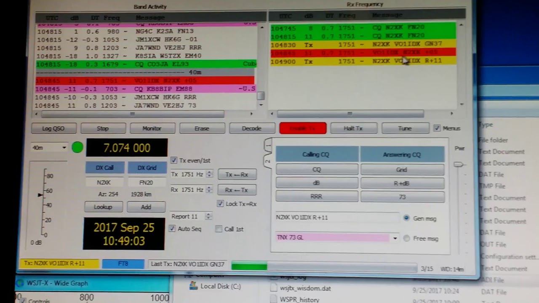Toggle the Tx even/1st checkbox
Screen dimensions: 539x303
(x=173, y=160)
